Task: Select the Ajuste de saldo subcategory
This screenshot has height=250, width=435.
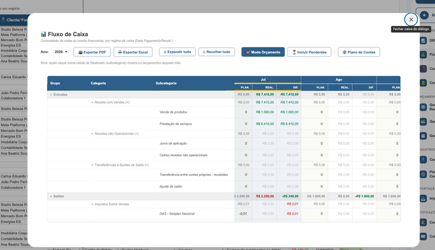Action: pos(171,187)
